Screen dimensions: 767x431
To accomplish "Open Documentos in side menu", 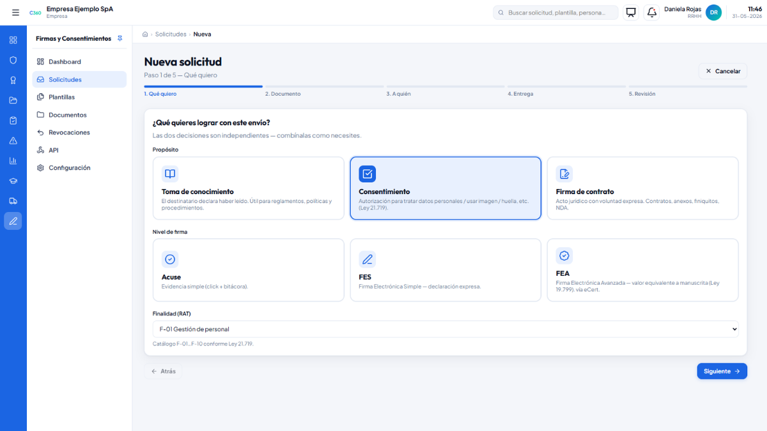I will pyautogui.click(x=79, y=115).
